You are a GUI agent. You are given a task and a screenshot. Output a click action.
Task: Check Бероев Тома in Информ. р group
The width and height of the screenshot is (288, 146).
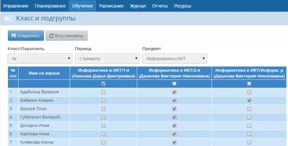pyautogui.click(x=249, y=109)
